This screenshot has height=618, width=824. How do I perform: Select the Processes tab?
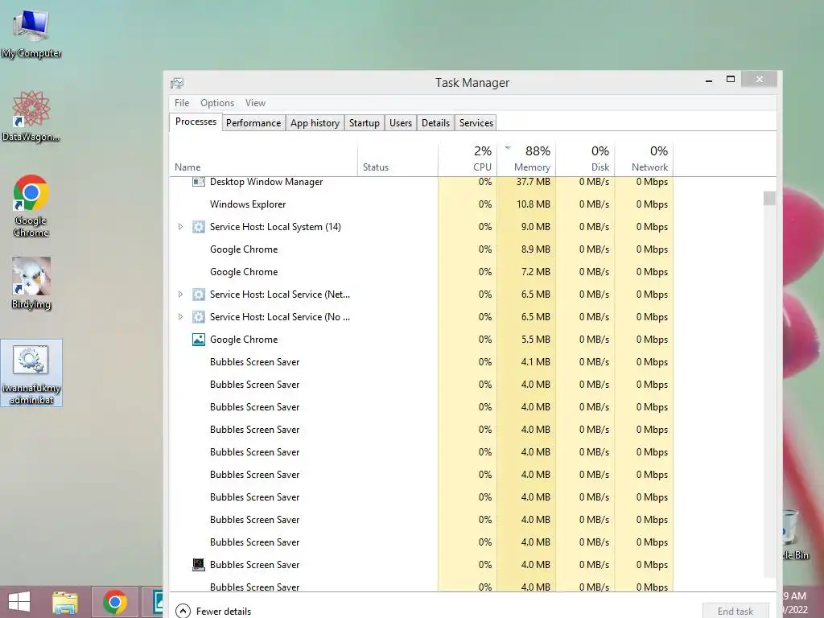point(196,122)
